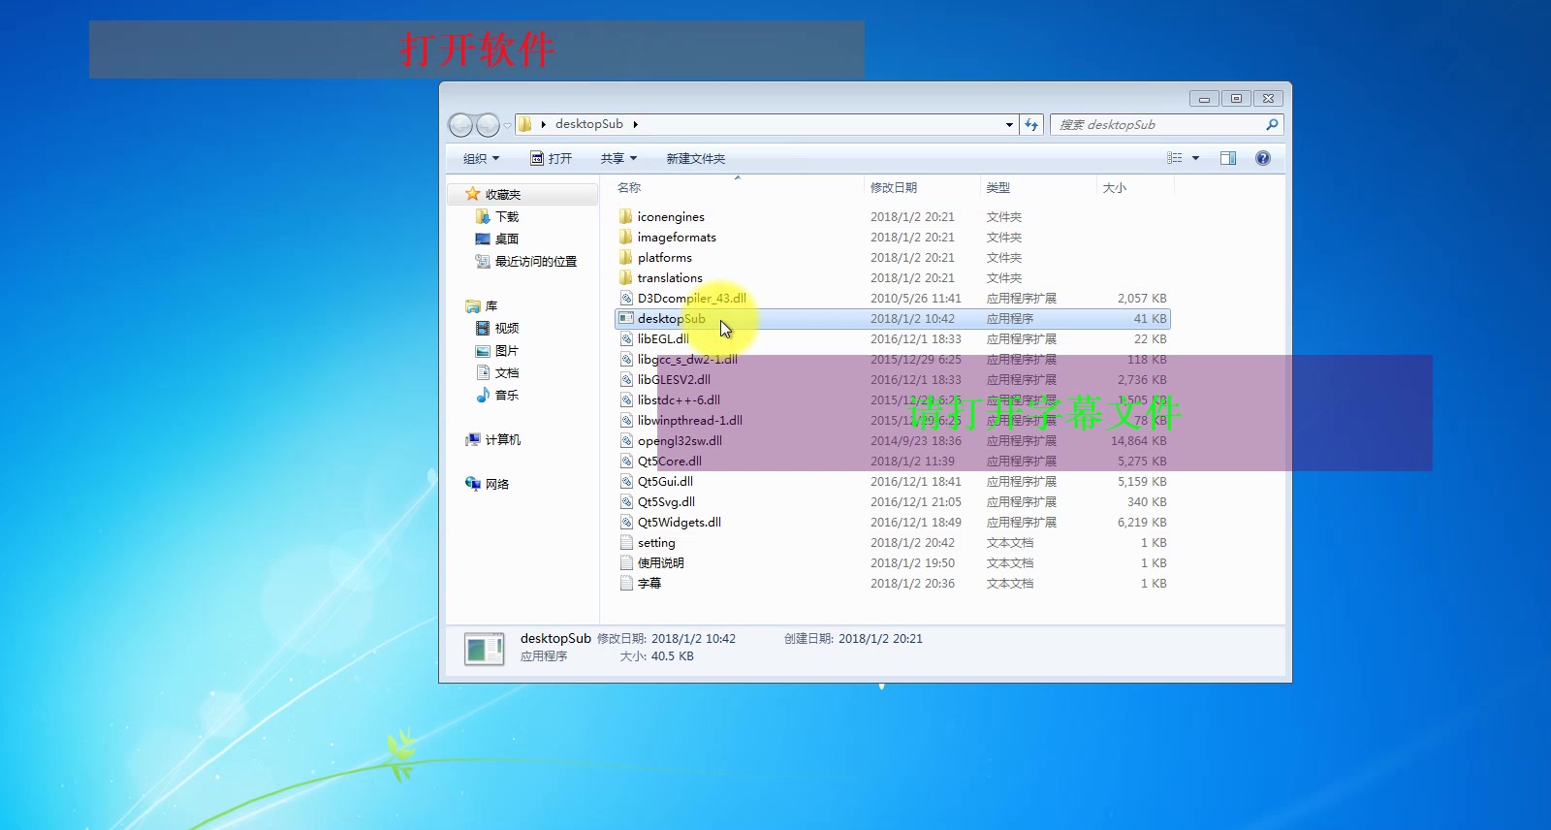
Task: Select the imageformats folder icon
Action: click(x=626, y=237)
